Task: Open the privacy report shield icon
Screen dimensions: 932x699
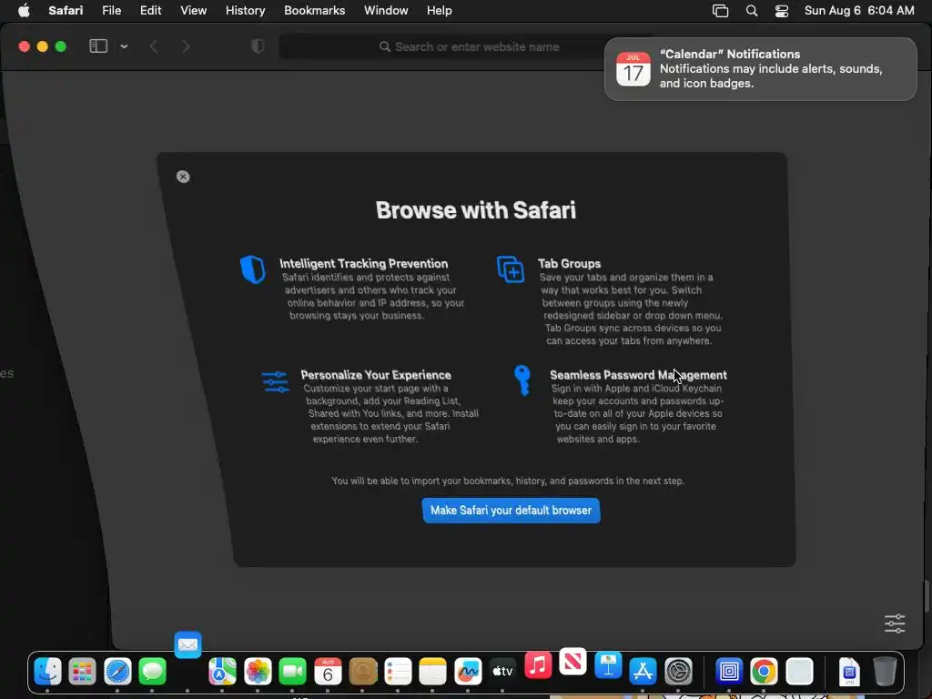Action: 258,46
